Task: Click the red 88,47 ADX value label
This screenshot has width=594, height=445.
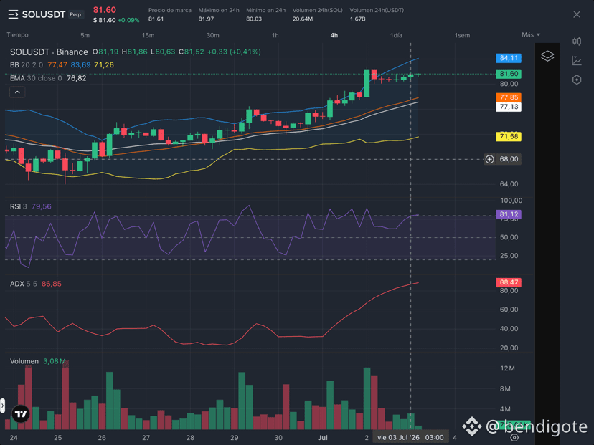Action: coord(509,282)
